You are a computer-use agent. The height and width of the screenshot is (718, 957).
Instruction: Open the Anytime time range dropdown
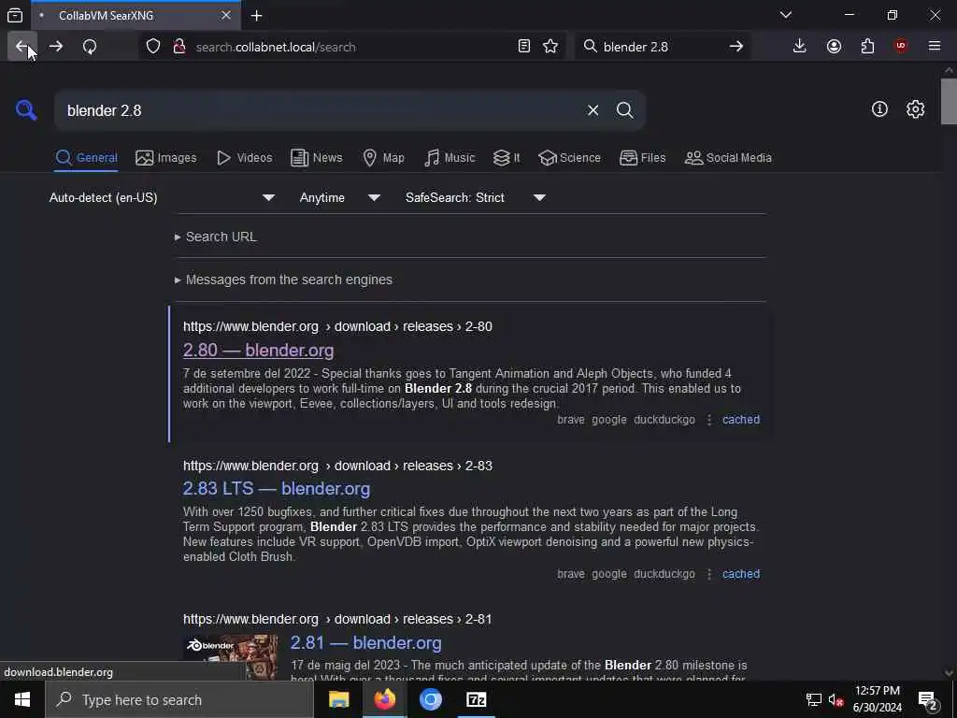click(x=339, y=198)
